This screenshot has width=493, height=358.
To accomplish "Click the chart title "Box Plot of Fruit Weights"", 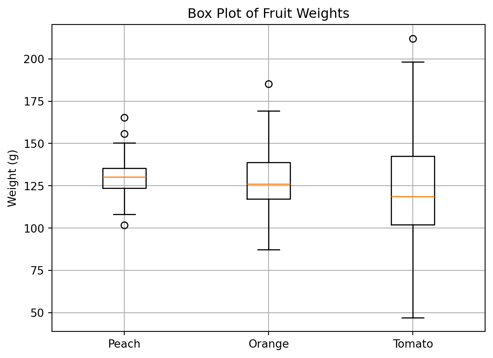I will pos(268,14).
